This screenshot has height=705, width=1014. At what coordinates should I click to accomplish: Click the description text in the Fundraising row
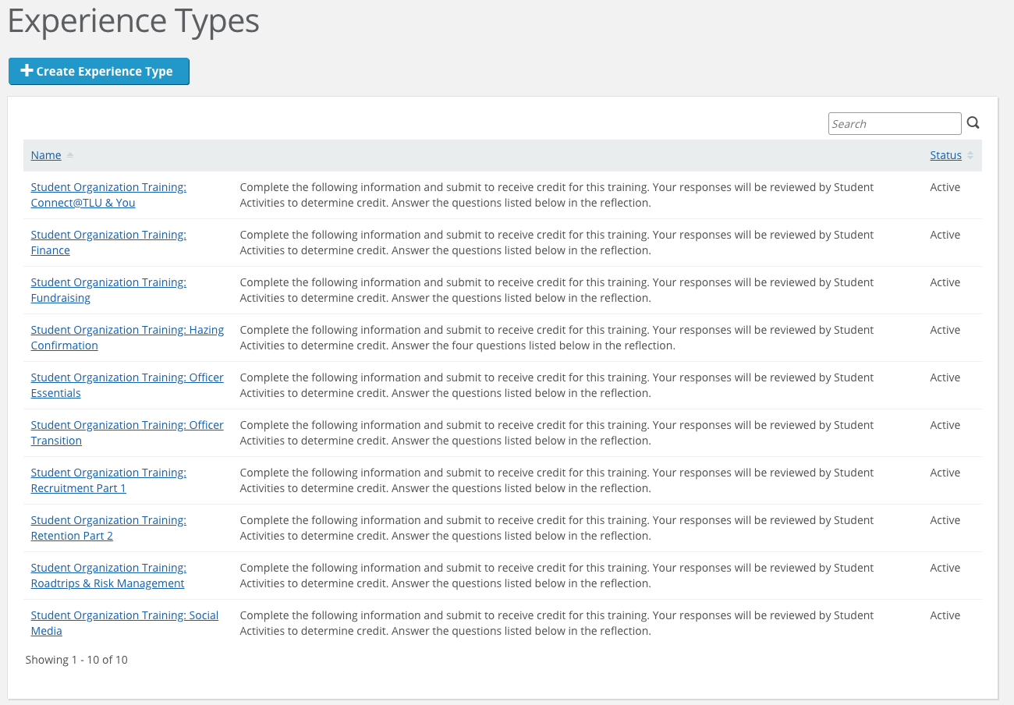tap(557, 290)
